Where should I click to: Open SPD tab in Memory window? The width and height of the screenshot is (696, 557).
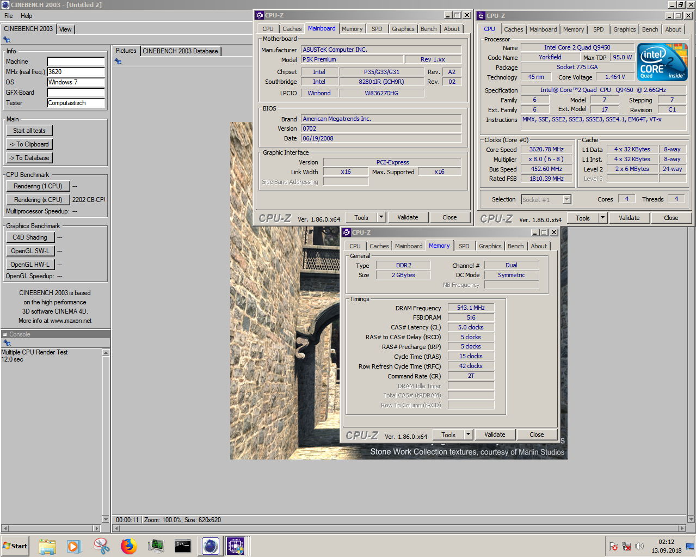(x=464, y=246)
